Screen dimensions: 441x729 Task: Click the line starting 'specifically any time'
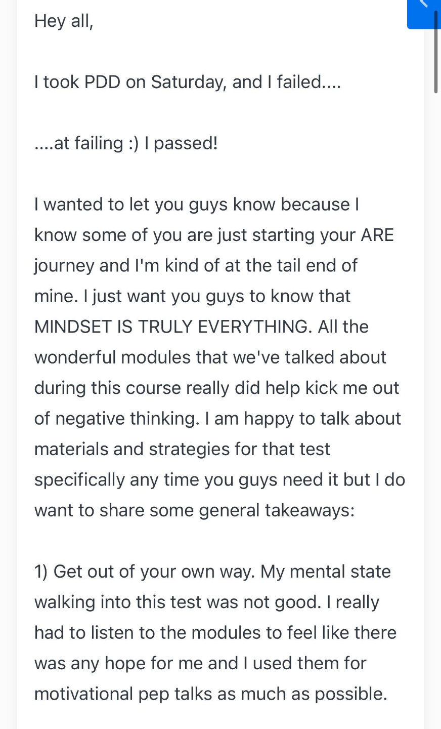coord(219,480)
